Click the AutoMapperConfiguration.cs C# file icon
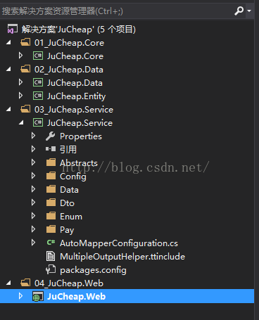This screenshot has width=259, height=320. point(51,243)
